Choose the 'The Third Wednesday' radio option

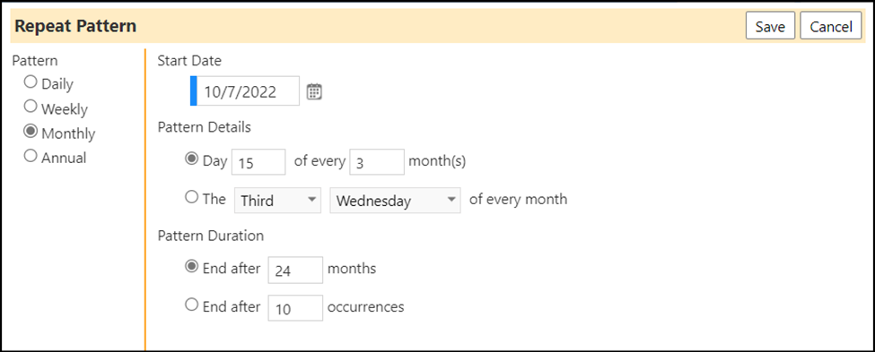click(191, 197)
